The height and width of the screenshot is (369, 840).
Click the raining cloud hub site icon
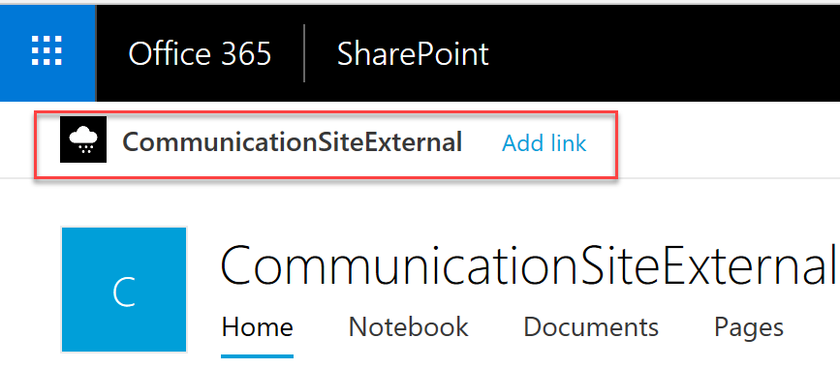pos(83,140)
